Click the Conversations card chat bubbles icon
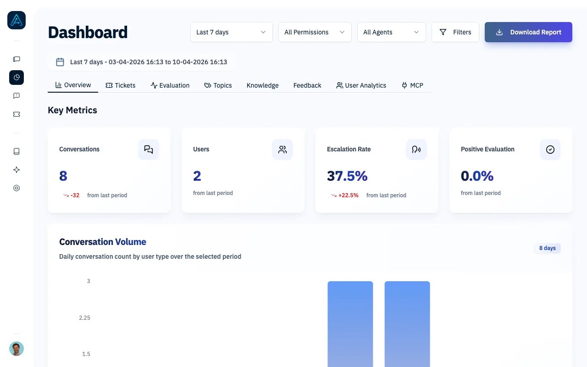The image size is (587, 367). pos(149,150)
